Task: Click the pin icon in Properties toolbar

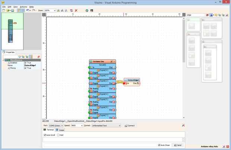Action: pos(39,57)
